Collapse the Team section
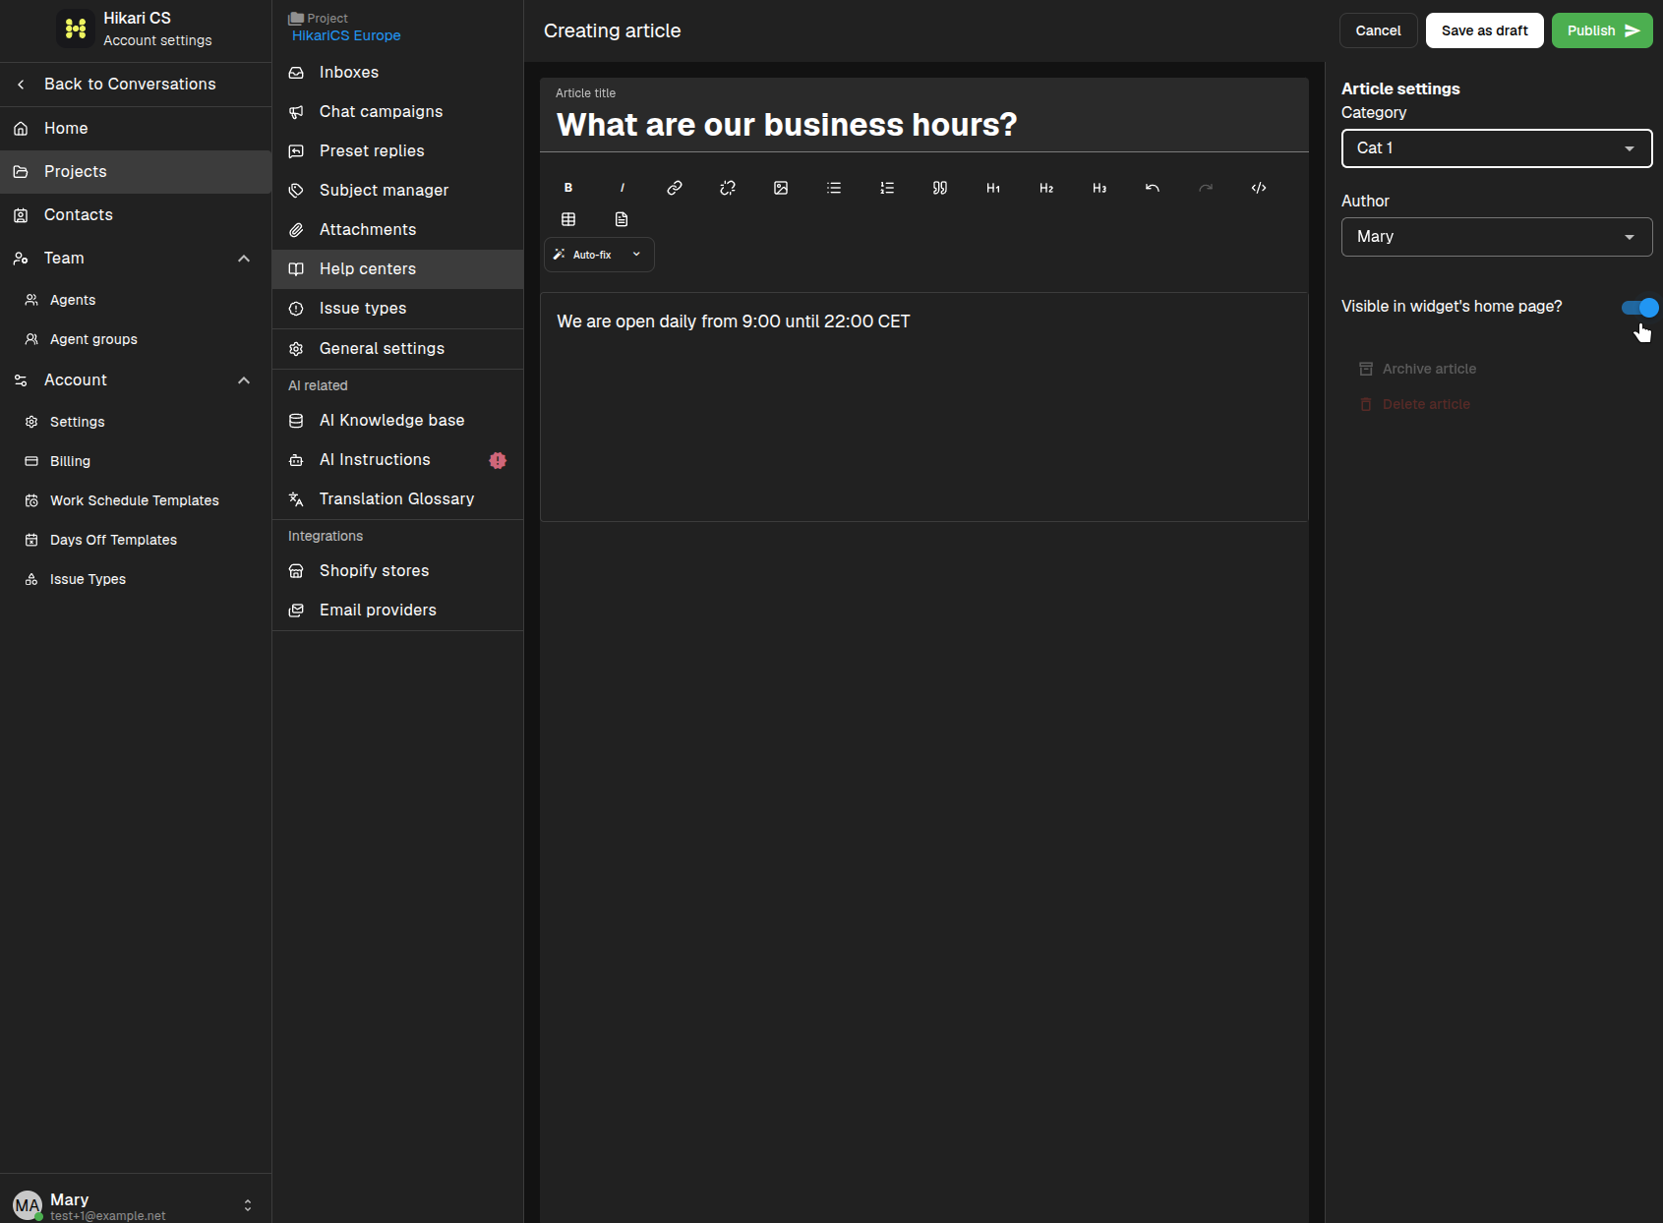Image resolution: width=1663 pixels, height=1223 pixels. coord(244,259)
